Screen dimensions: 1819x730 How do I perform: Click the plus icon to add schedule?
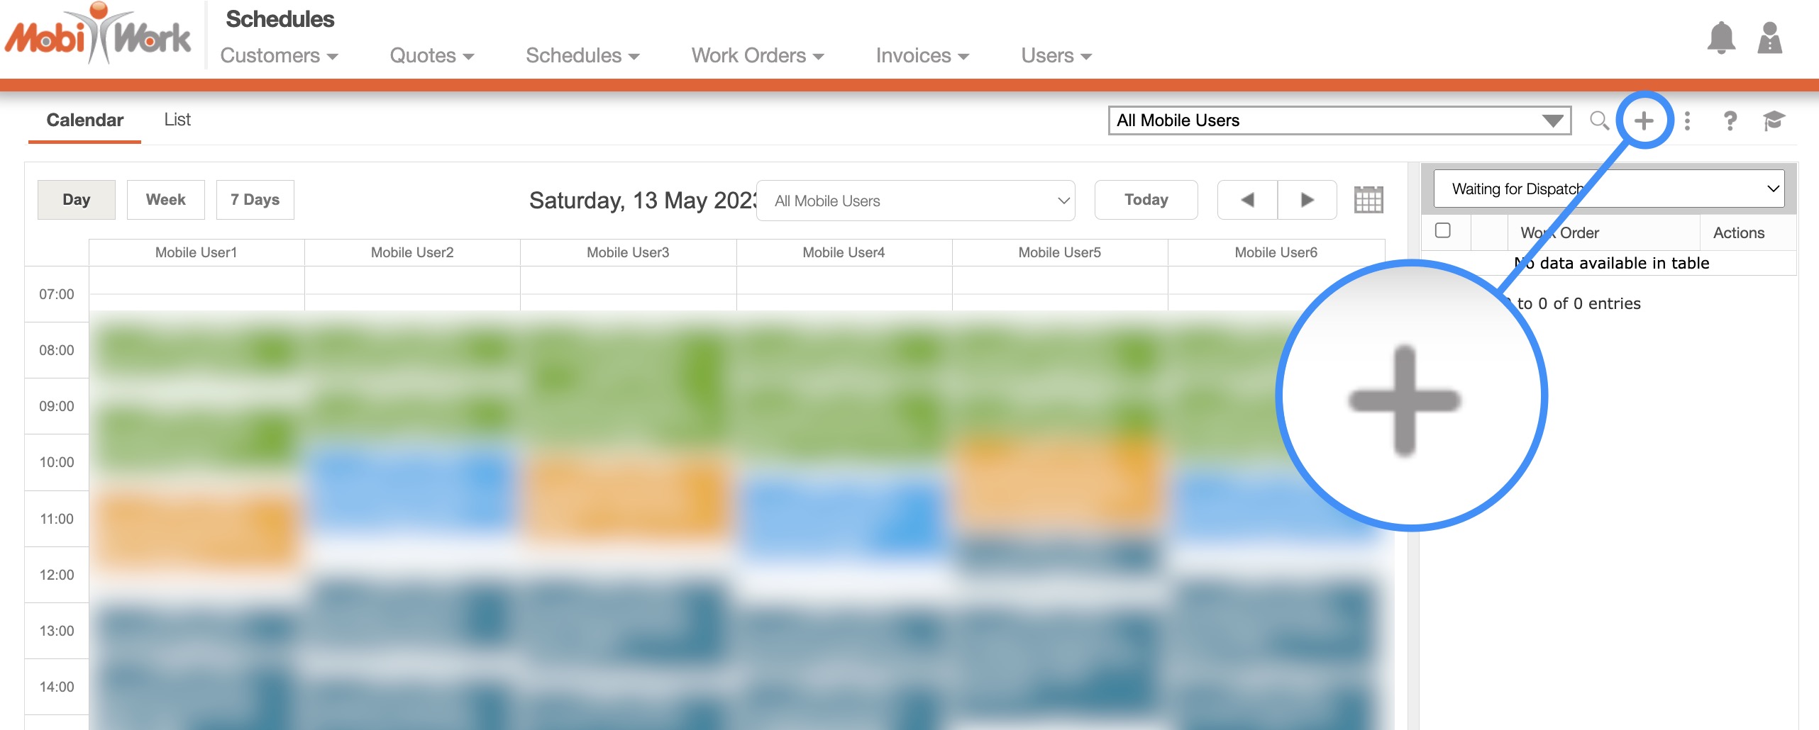[1644, 120]
